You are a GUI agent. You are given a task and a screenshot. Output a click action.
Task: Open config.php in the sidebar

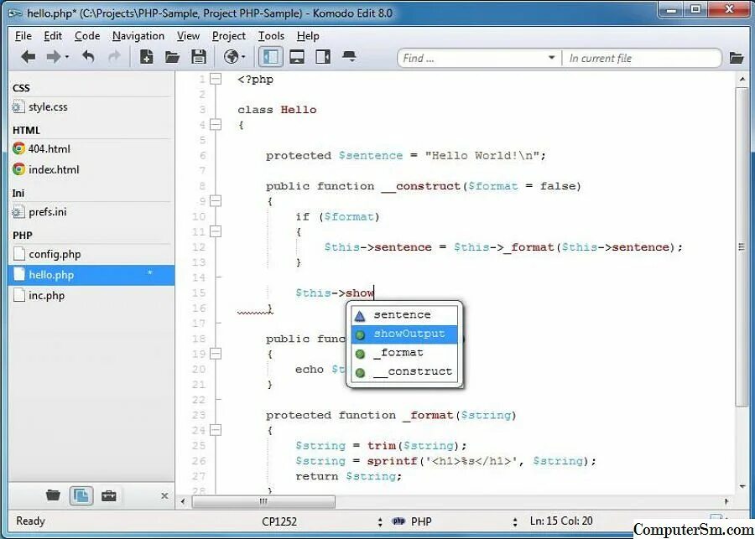pyautogui.click(x=91, y=254)
